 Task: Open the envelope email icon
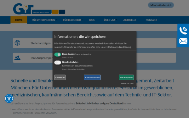(183, 41)
